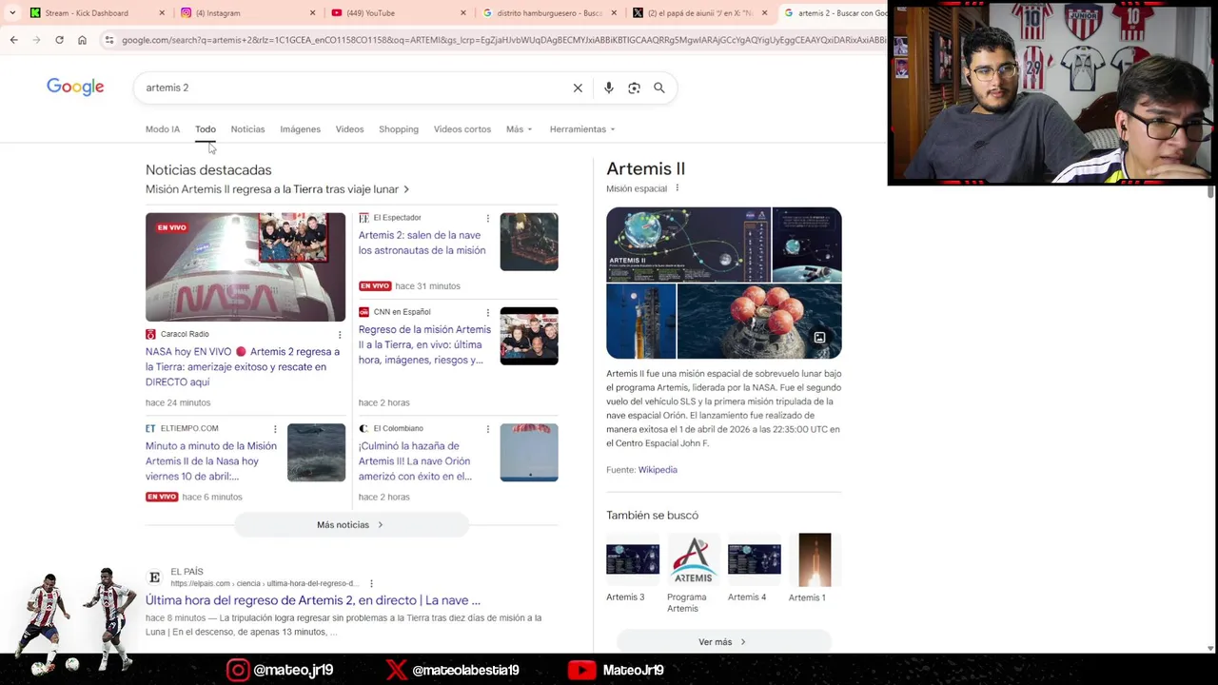The image size is (1218, 685).
Task: Open Artemis 1 related search thumbnail
Action: tap(815, 559)
